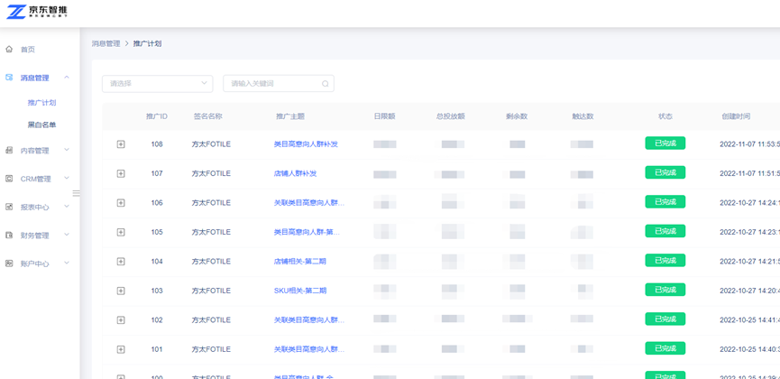Open the 请选择 dropdown
780x379 pixels.
[x=157, y=84]
